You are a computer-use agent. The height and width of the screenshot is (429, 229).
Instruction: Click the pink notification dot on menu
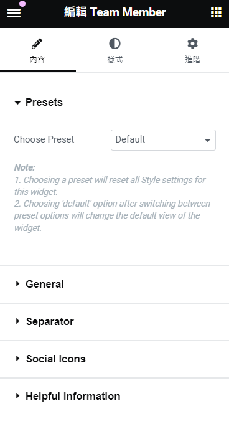[x=22, y=4]
